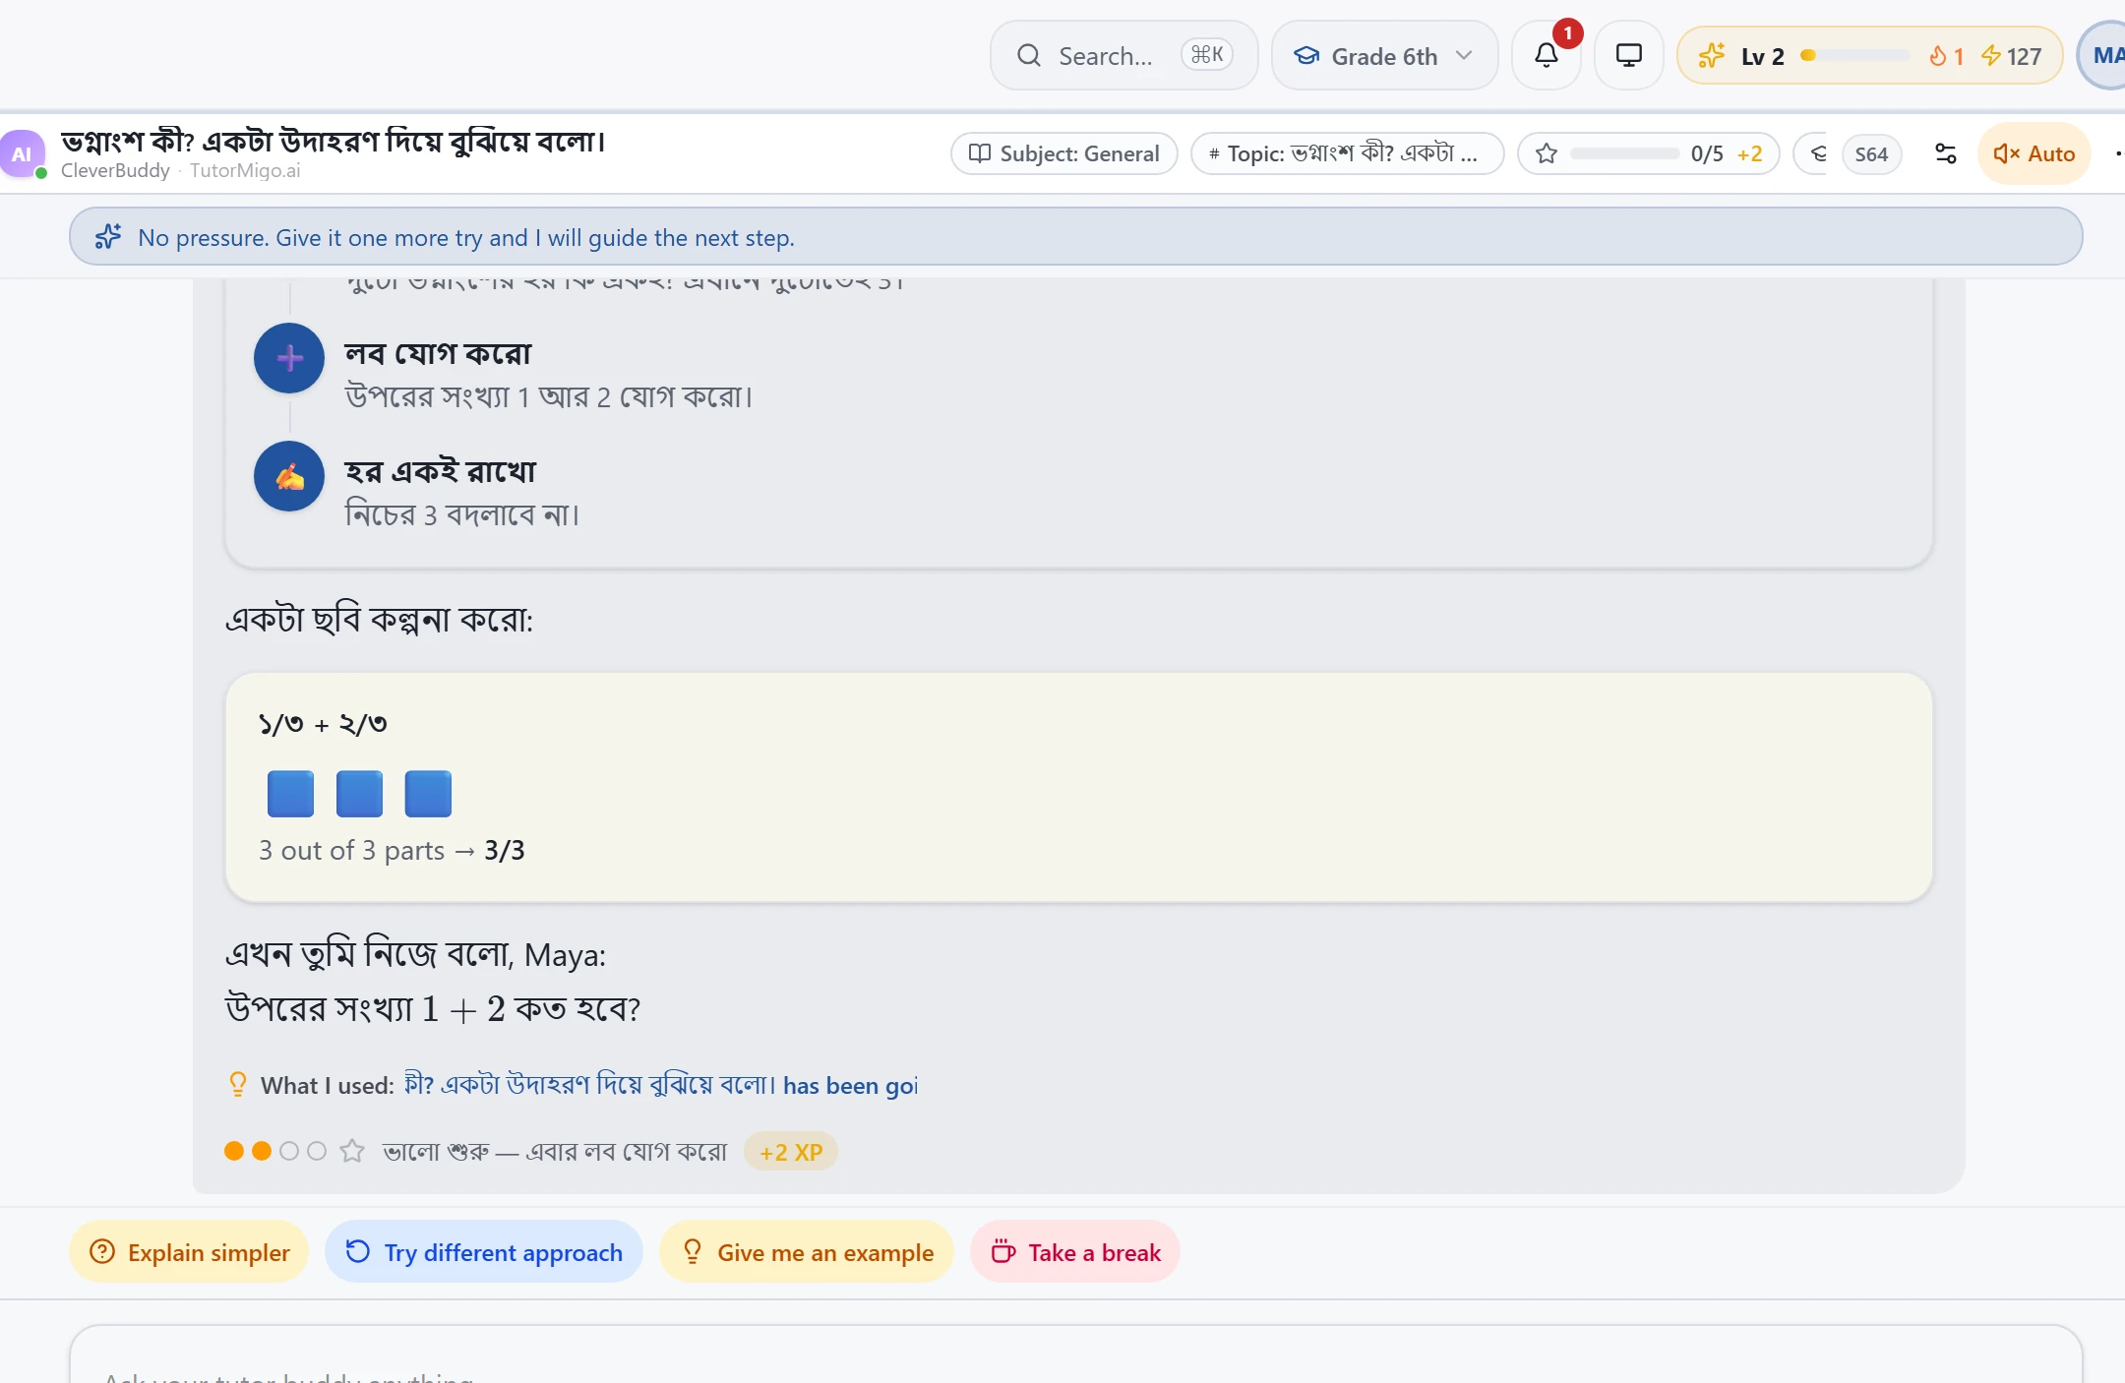The width and height of the screenshot is (2125, 1383).
Task: Click the lightning 127 points counter
Action: pyautogui.click(x=2012, y=56)
